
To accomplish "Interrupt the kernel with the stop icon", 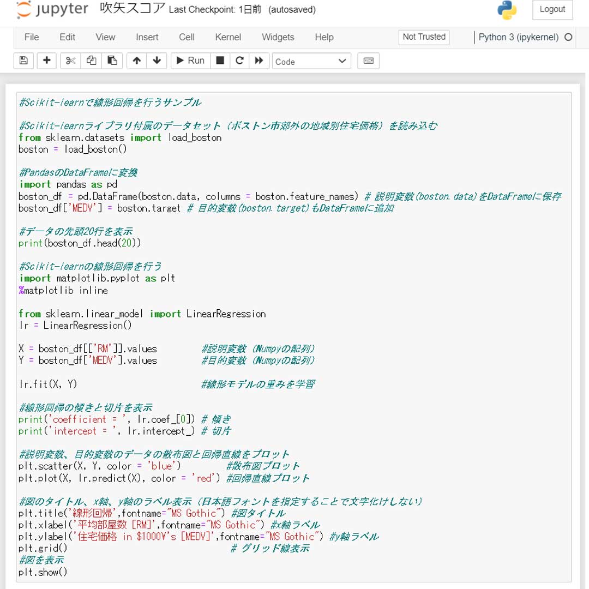I will pos(220,61).
